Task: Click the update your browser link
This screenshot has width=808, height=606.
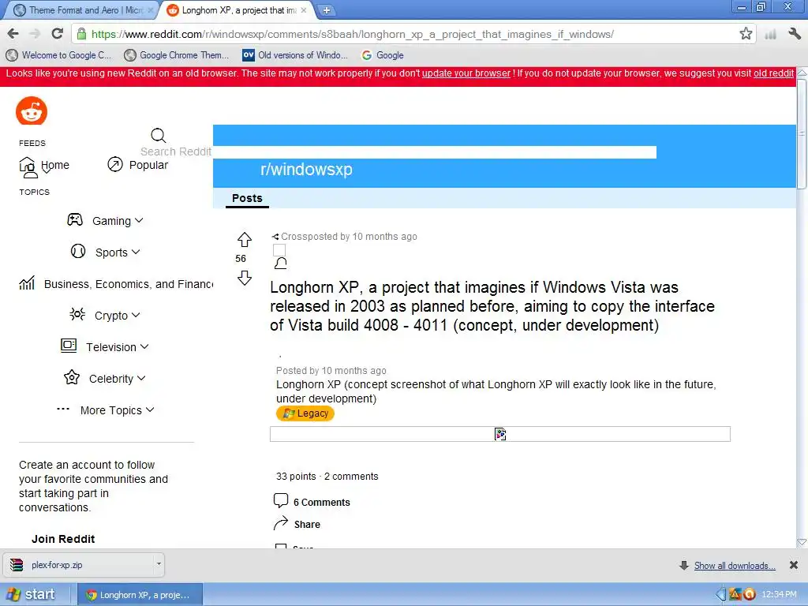Action: pos(466,73)
